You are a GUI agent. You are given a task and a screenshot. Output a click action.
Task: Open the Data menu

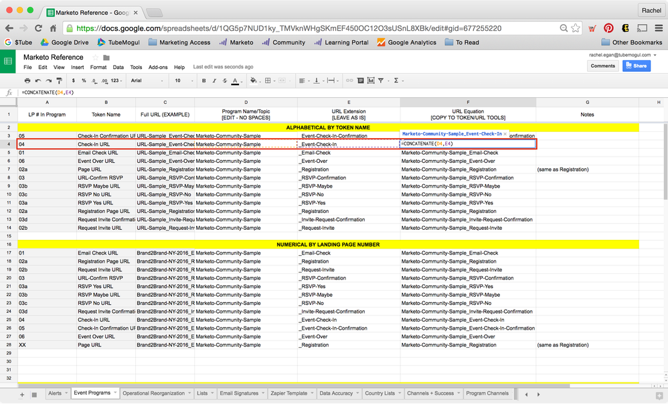coord(118,68)
